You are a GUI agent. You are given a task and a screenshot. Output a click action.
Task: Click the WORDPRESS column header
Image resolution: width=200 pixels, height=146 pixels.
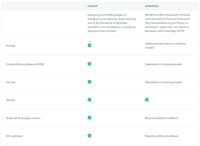[x=152, y=6]
